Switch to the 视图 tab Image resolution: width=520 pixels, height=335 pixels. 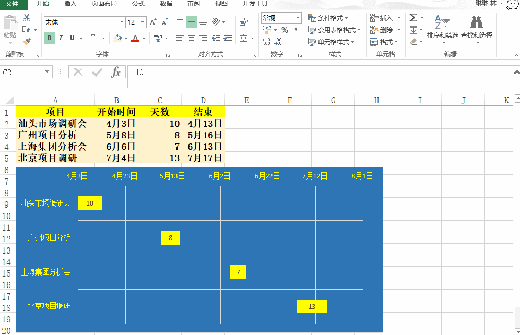tap(221, 4)
